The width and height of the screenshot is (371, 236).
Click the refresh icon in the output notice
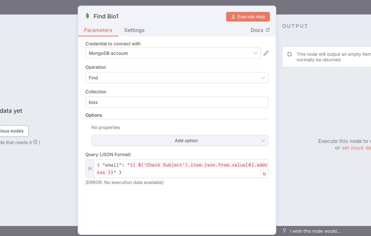click(x=289, y=54)
